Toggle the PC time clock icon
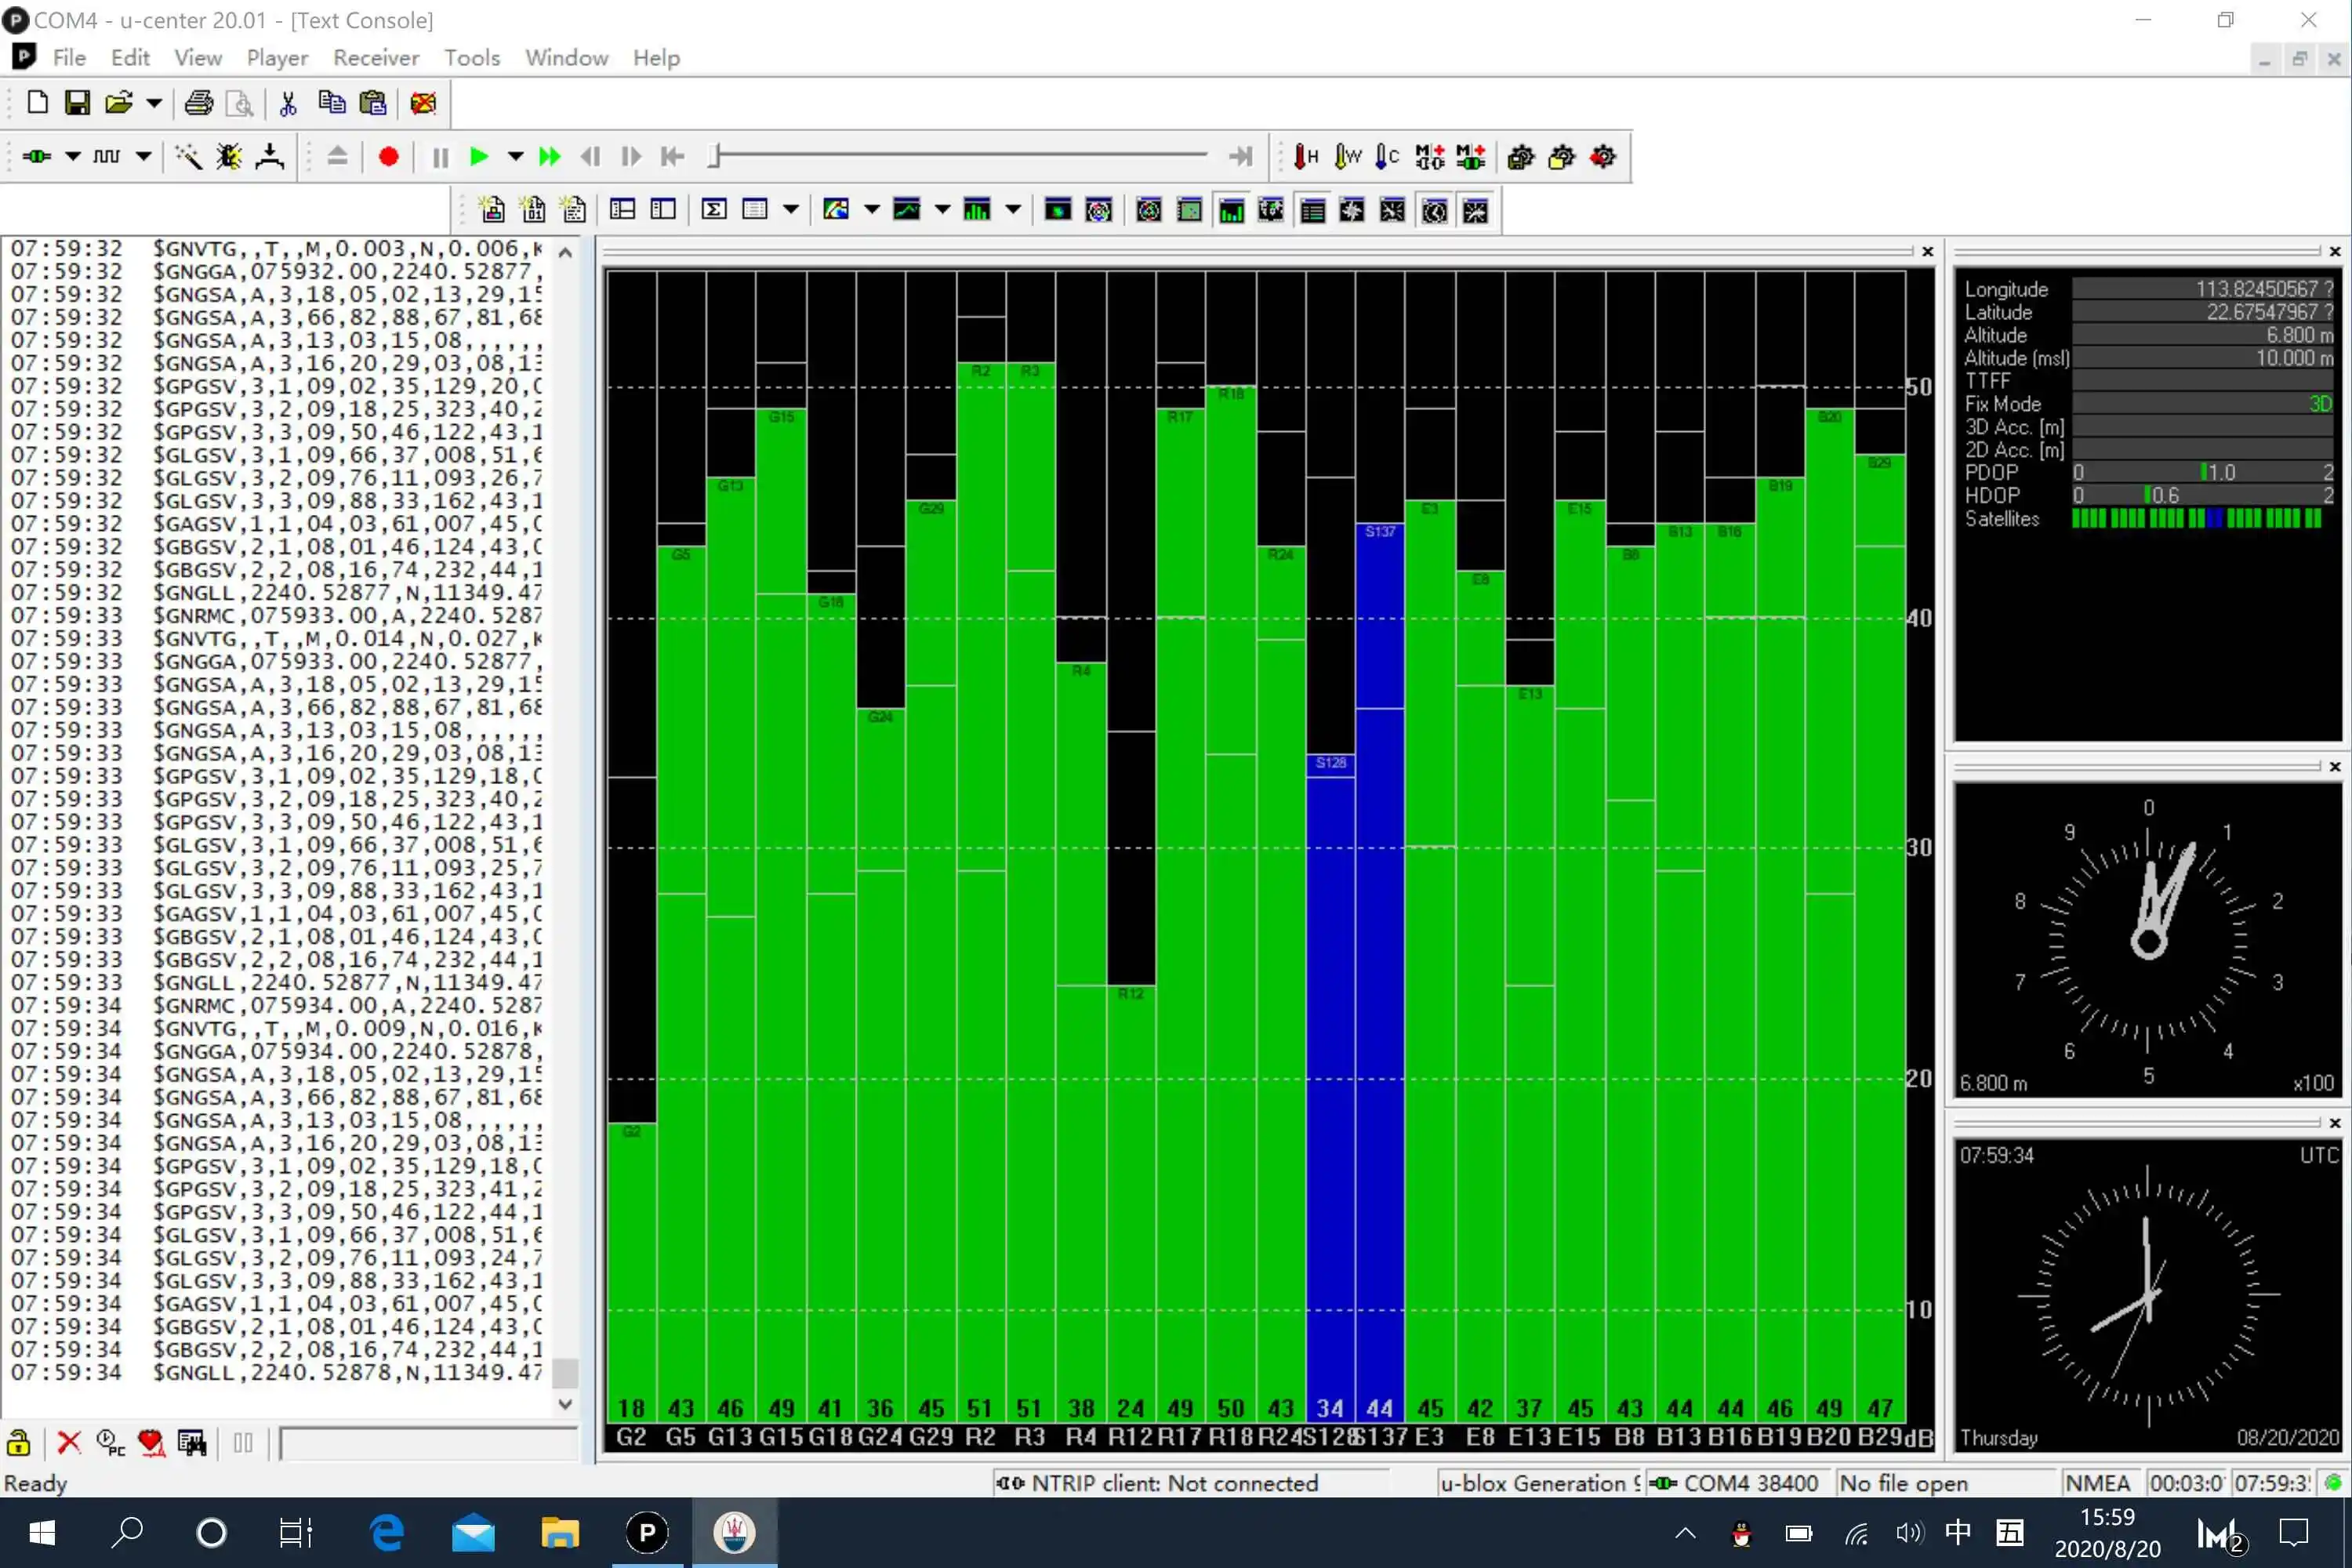The width and height of the screenshot is (2352, 1568). pos(110,1442)
